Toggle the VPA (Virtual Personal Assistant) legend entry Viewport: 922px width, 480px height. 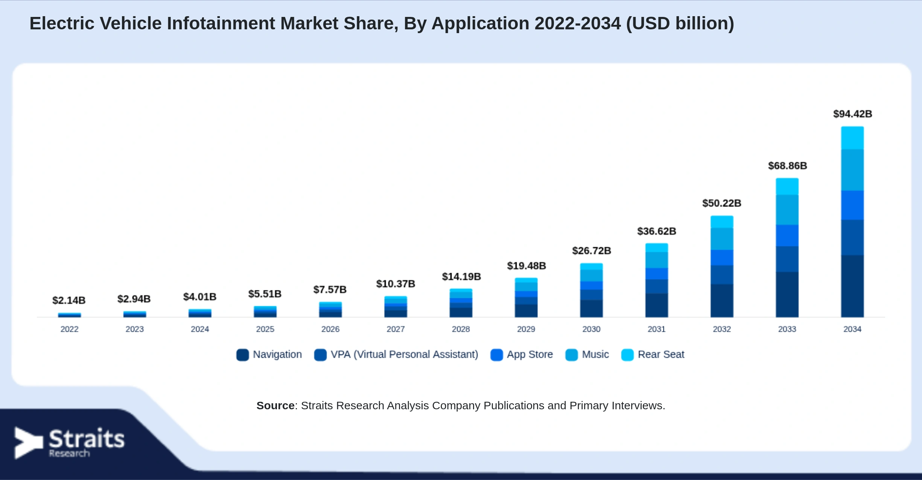(x=396, y=355)
